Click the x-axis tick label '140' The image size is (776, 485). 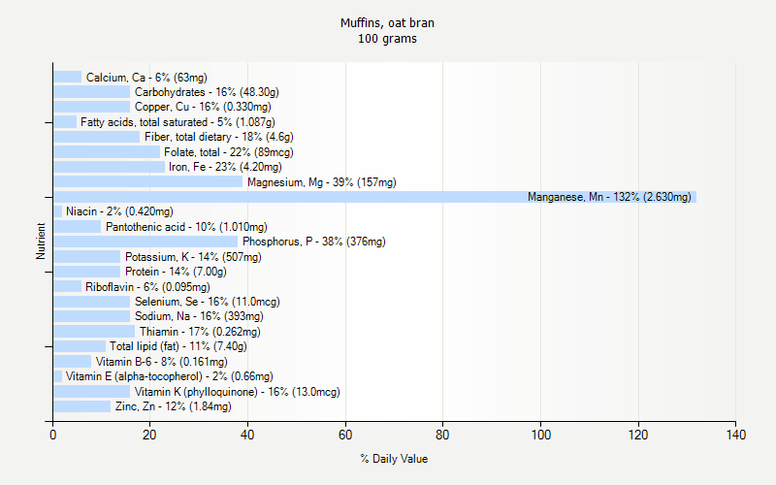pyautogui.click(x=736, y=435)
